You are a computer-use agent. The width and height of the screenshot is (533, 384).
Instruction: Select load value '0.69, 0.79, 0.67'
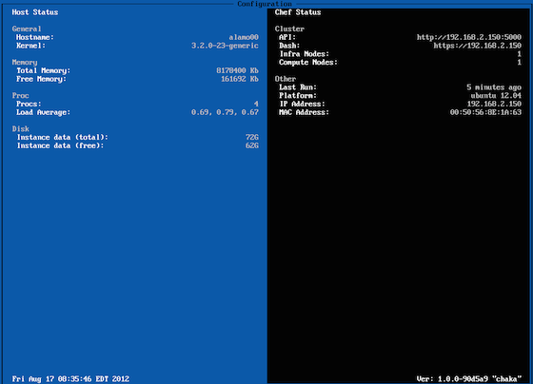(225, 112)
